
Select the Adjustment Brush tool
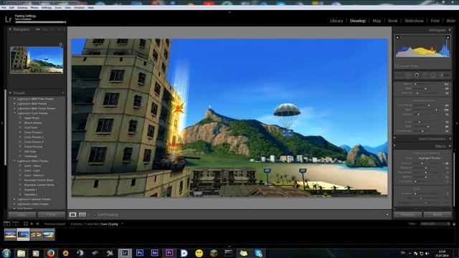click(x=445, y=75)
